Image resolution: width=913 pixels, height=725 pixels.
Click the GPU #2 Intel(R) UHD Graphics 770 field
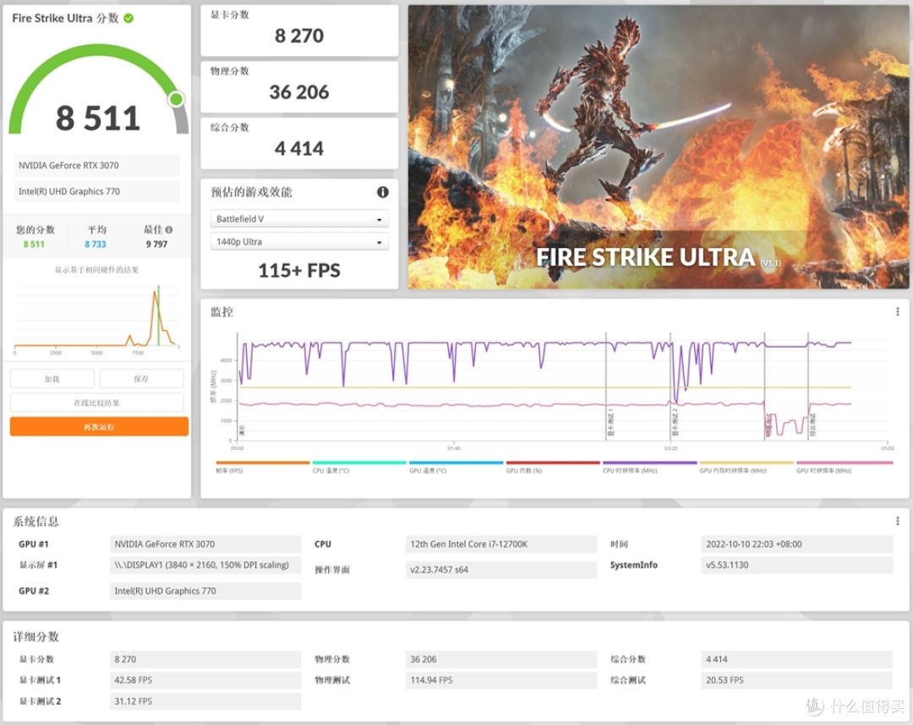205,590
